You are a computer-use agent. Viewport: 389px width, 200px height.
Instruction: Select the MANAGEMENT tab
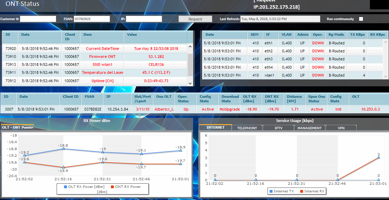point(309,128)
